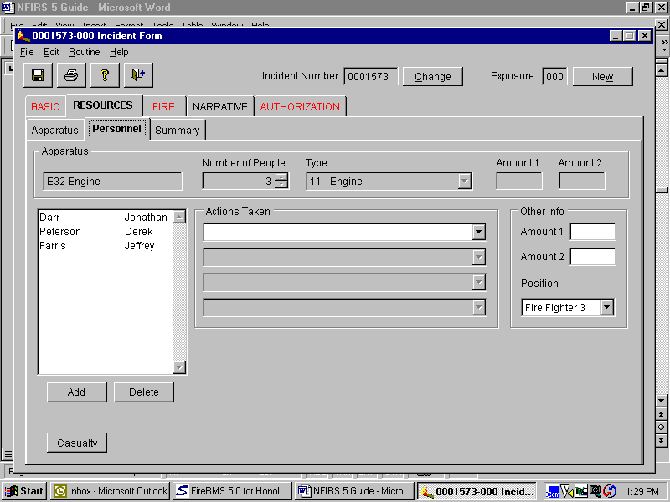Open Help question mark icon
Viewport: 670px width, 502px height.
105,75
